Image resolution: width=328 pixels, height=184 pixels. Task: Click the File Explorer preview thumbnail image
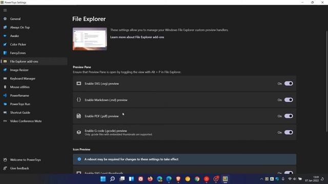tap(90, 39)
